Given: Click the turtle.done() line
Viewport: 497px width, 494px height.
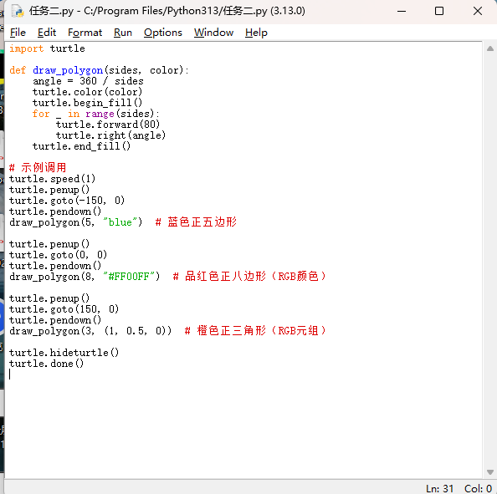Looking at the screenshot, I should (x=47, y=364).
